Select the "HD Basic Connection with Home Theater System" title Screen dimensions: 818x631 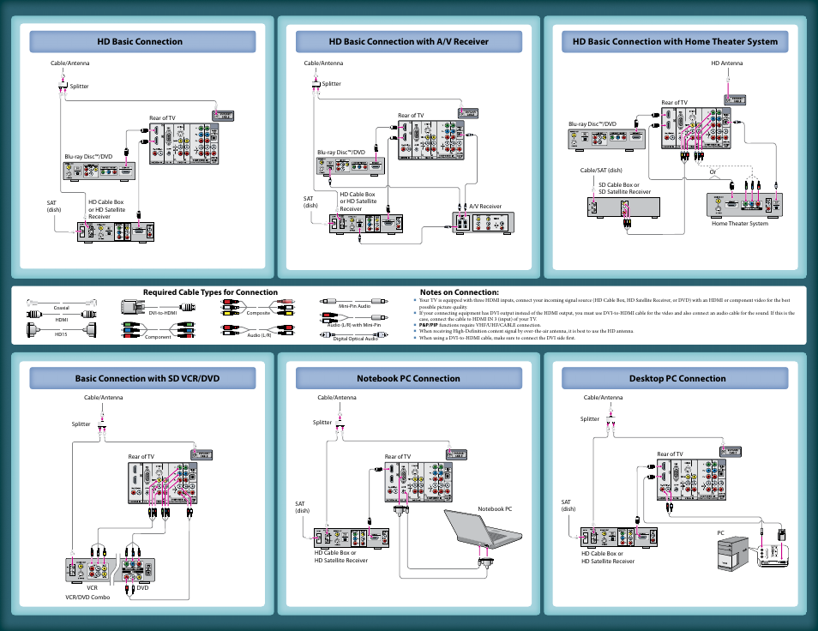tap(675, 42)
